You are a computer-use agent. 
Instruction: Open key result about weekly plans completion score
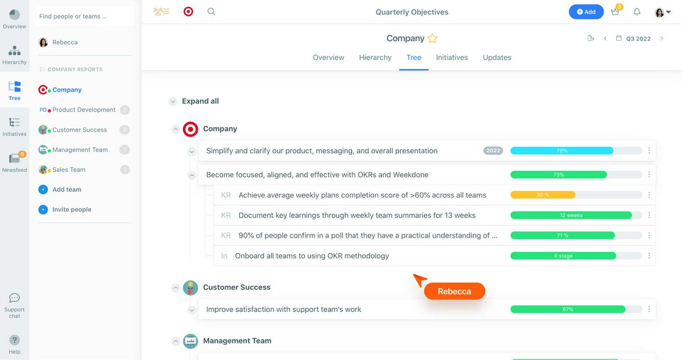click(x=363, y=195)
